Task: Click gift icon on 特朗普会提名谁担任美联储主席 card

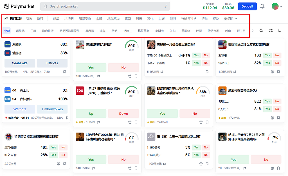Action: coord(58,164)
